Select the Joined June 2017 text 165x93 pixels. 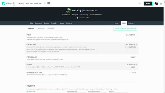pos(84,18)
